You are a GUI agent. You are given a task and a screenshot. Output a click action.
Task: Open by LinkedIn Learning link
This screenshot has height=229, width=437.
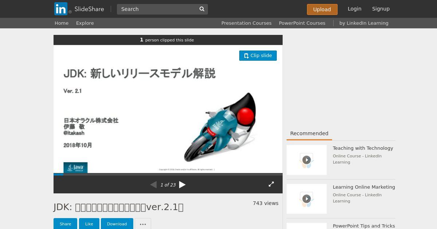pyautogui.click(x=364, y=23)
